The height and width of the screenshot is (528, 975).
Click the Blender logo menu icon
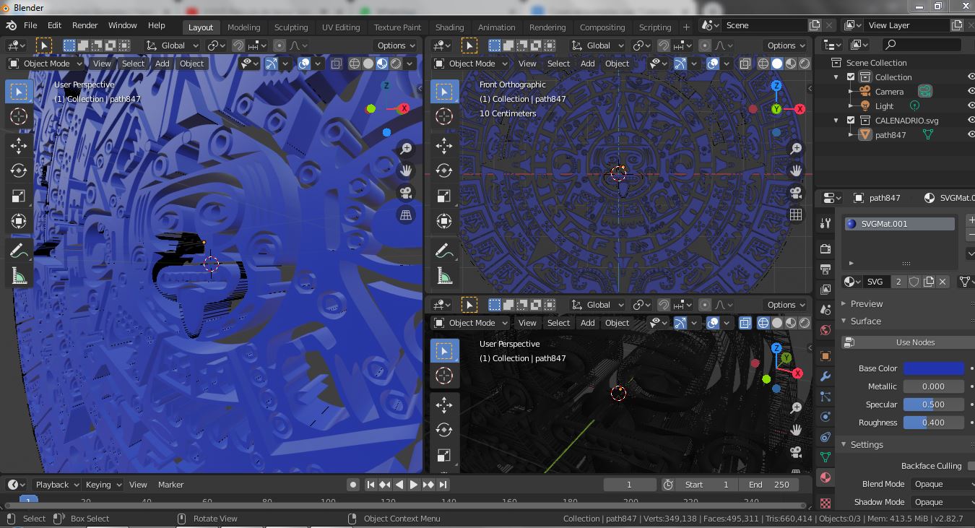coord(12,25)
